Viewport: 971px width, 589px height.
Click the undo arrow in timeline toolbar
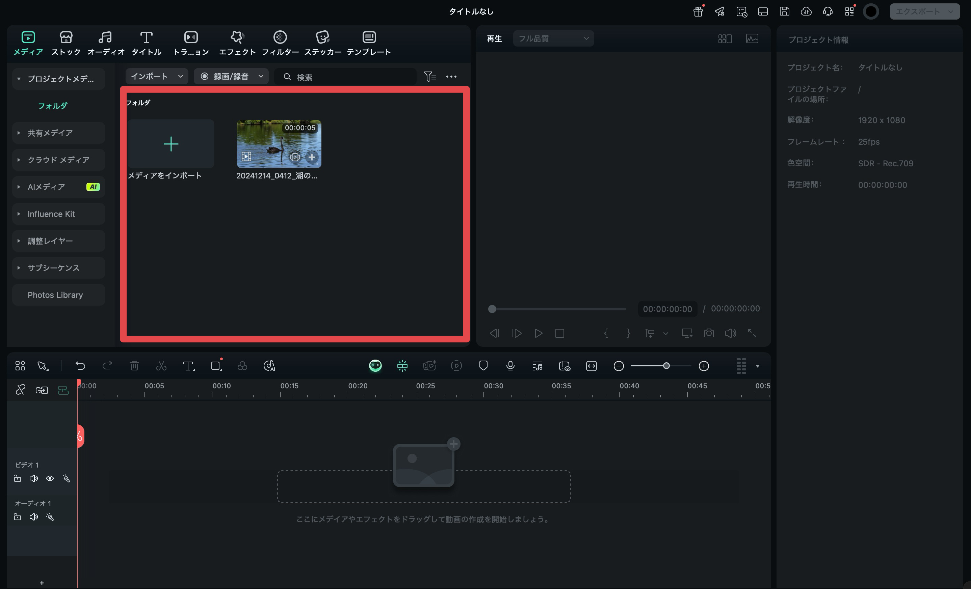pyautogui.click(x=80, y=366)
